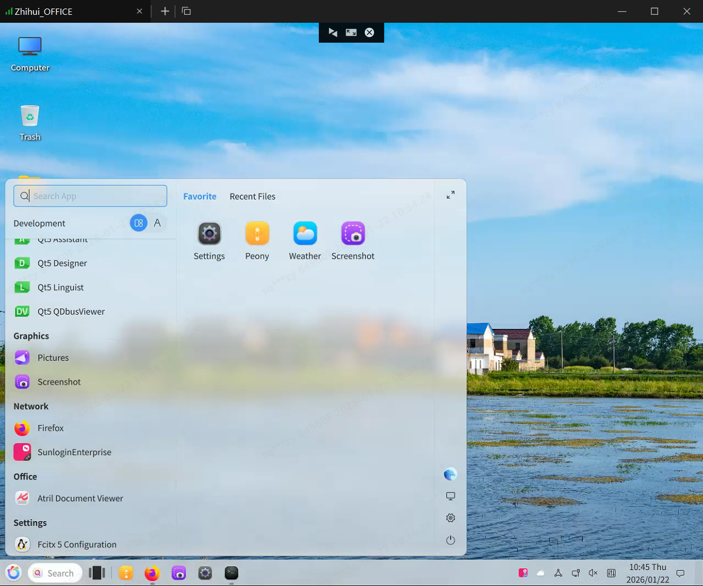
Task: Open the Screenshot tool from Favorites
Action: tap(352, 239)
